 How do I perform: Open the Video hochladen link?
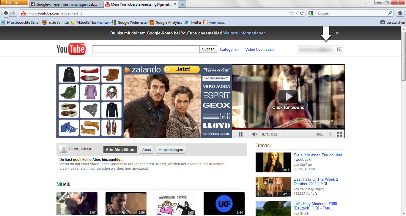(259, 49)
